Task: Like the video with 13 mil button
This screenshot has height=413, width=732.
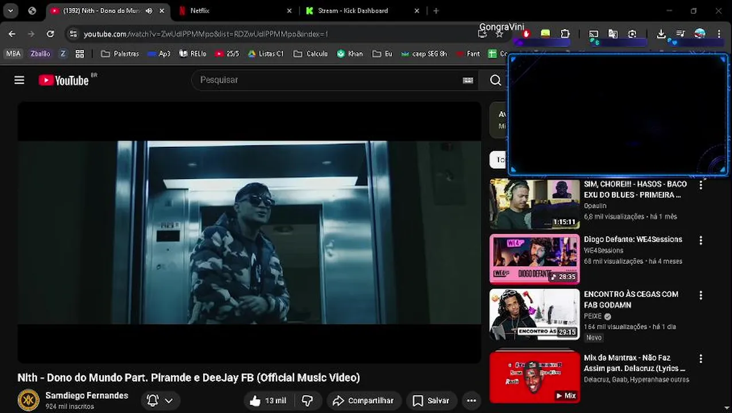Action: tap(268, 400)
